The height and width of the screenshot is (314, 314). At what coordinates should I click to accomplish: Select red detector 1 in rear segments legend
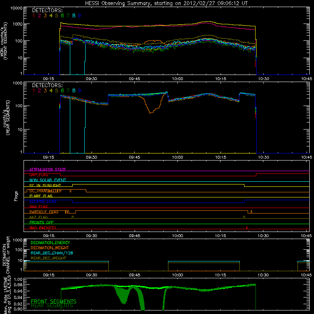tap(34, 91)
